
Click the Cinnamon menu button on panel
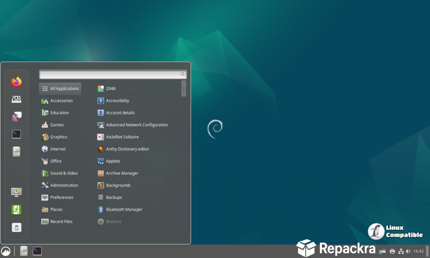5,251
